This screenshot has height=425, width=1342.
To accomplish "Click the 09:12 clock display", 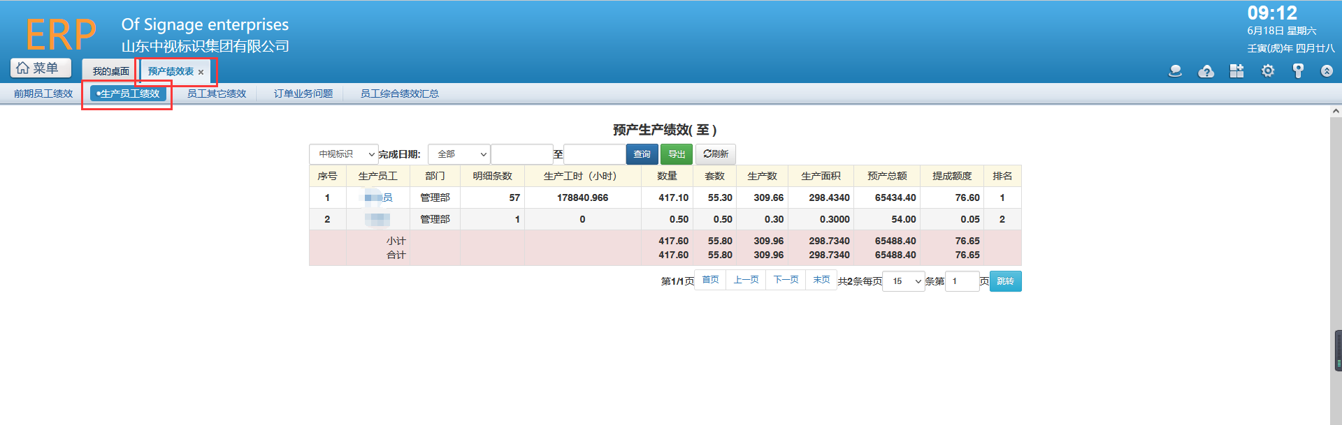I will [1271, 13].
